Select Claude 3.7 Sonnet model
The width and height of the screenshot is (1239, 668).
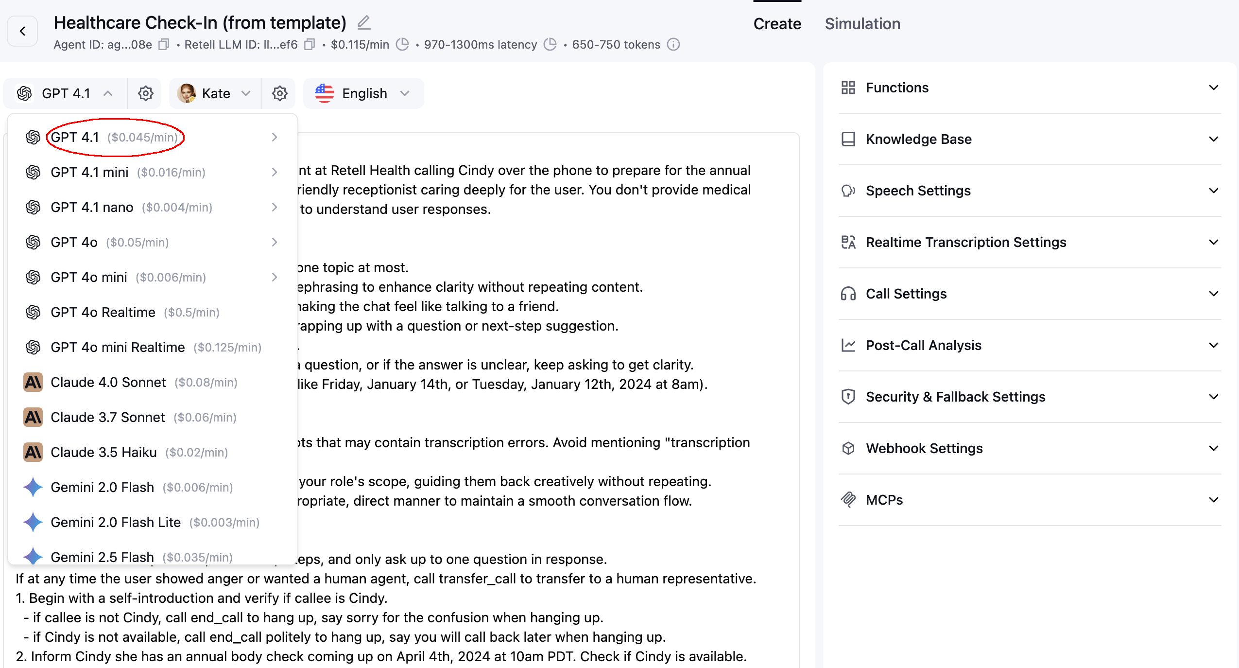click(x=152, y=417)
